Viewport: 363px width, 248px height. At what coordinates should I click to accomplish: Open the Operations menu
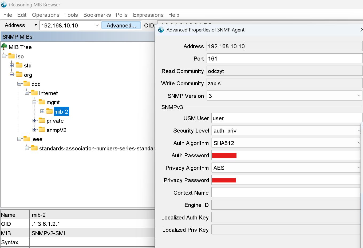[46, 15]
